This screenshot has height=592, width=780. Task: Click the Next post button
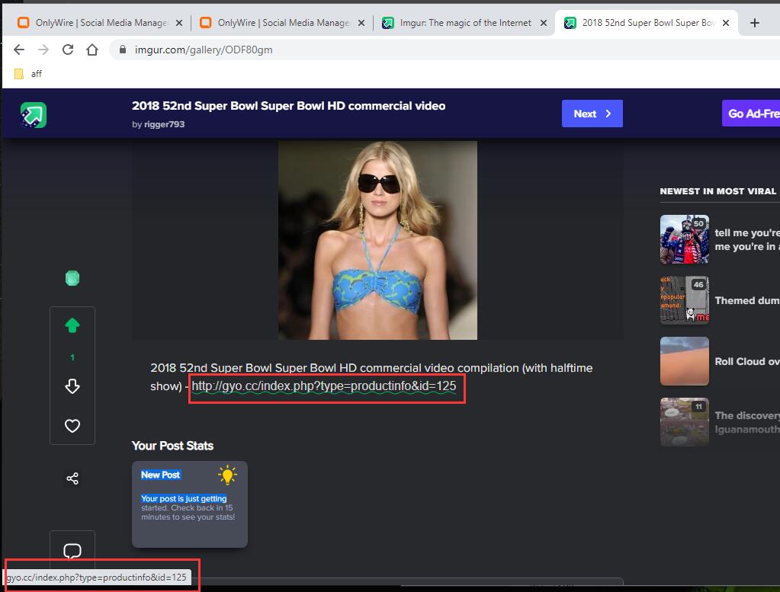(x=592, y=114)
